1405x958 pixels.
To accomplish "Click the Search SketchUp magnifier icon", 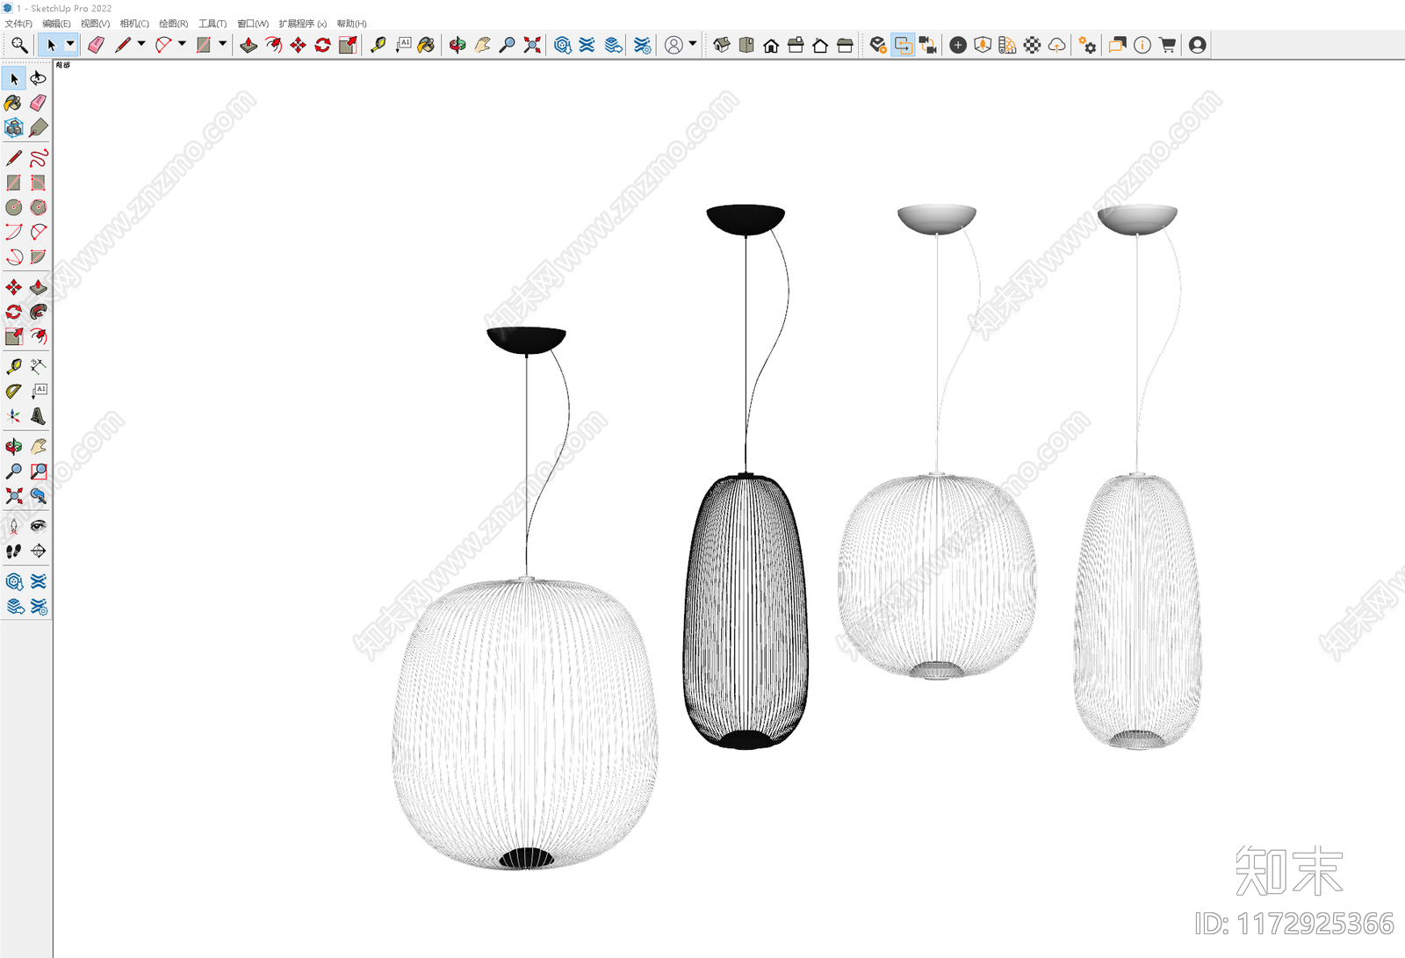I will (18, 45).
